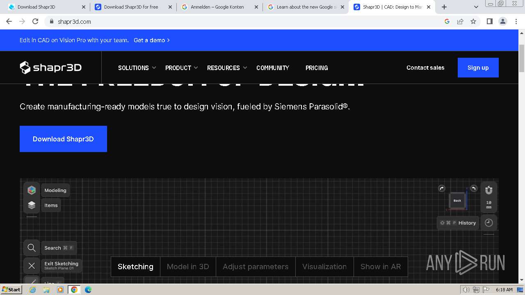Expand the PRODUCT menu
The width and height of the screenshot is (525, 295).
point(182,68)
